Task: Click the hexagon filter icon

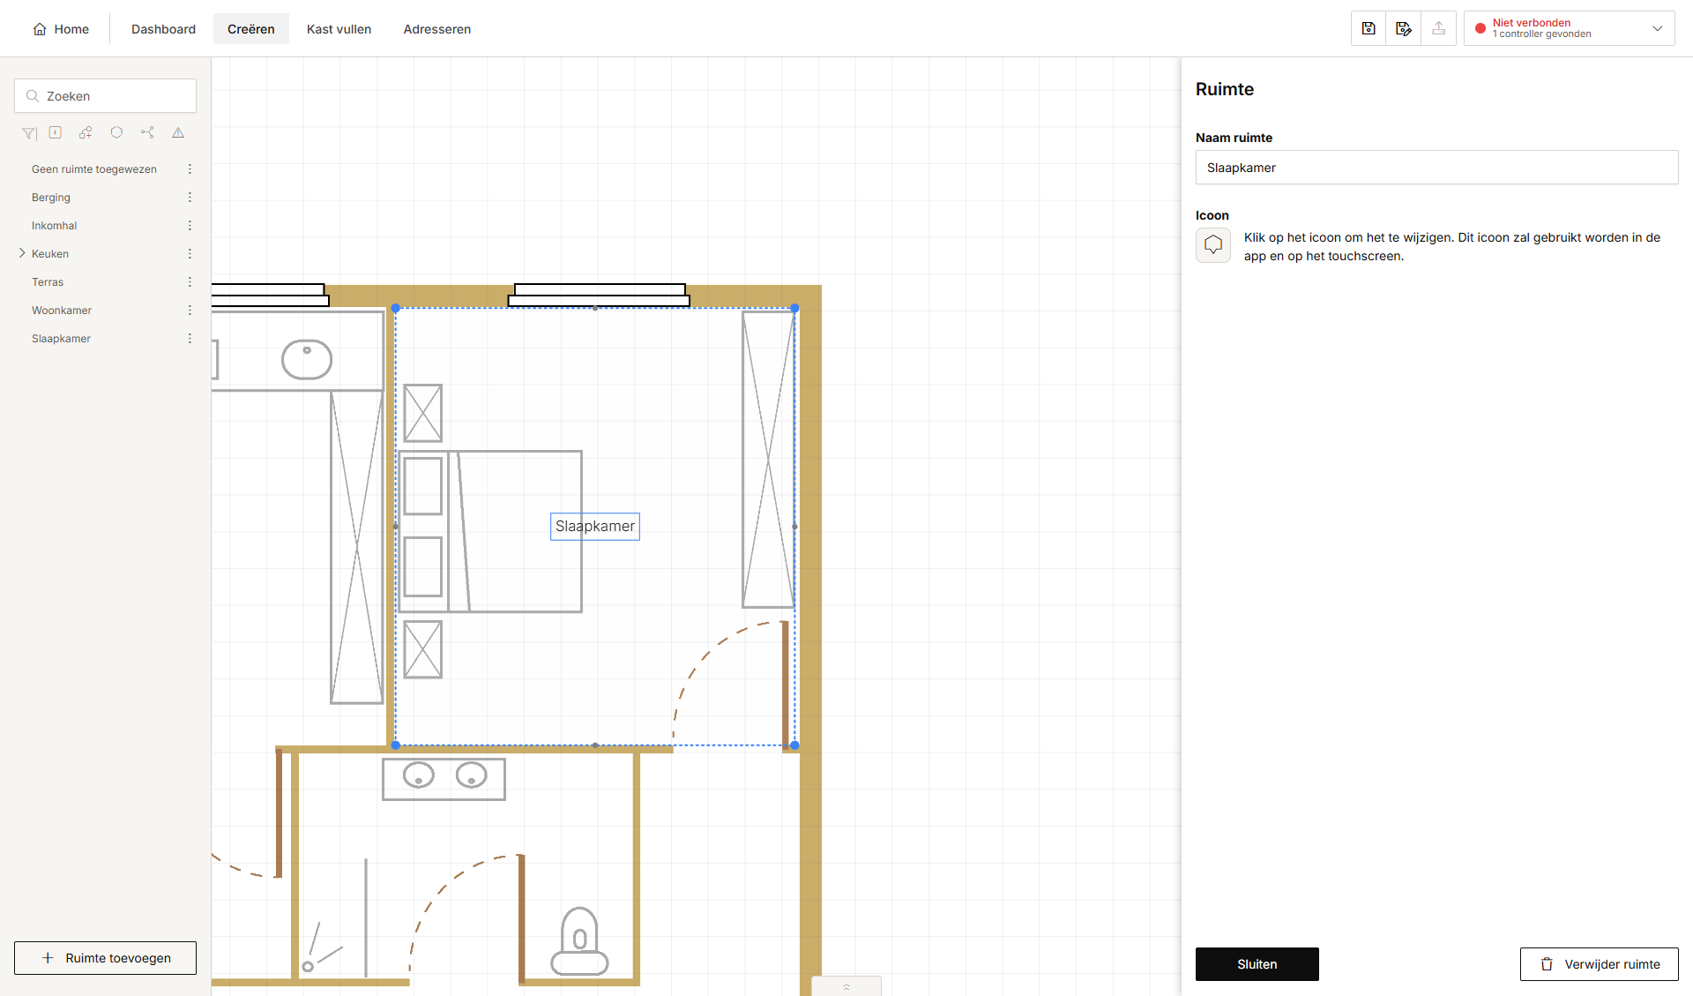Action: pyautogui.click(x=116, y=132)
